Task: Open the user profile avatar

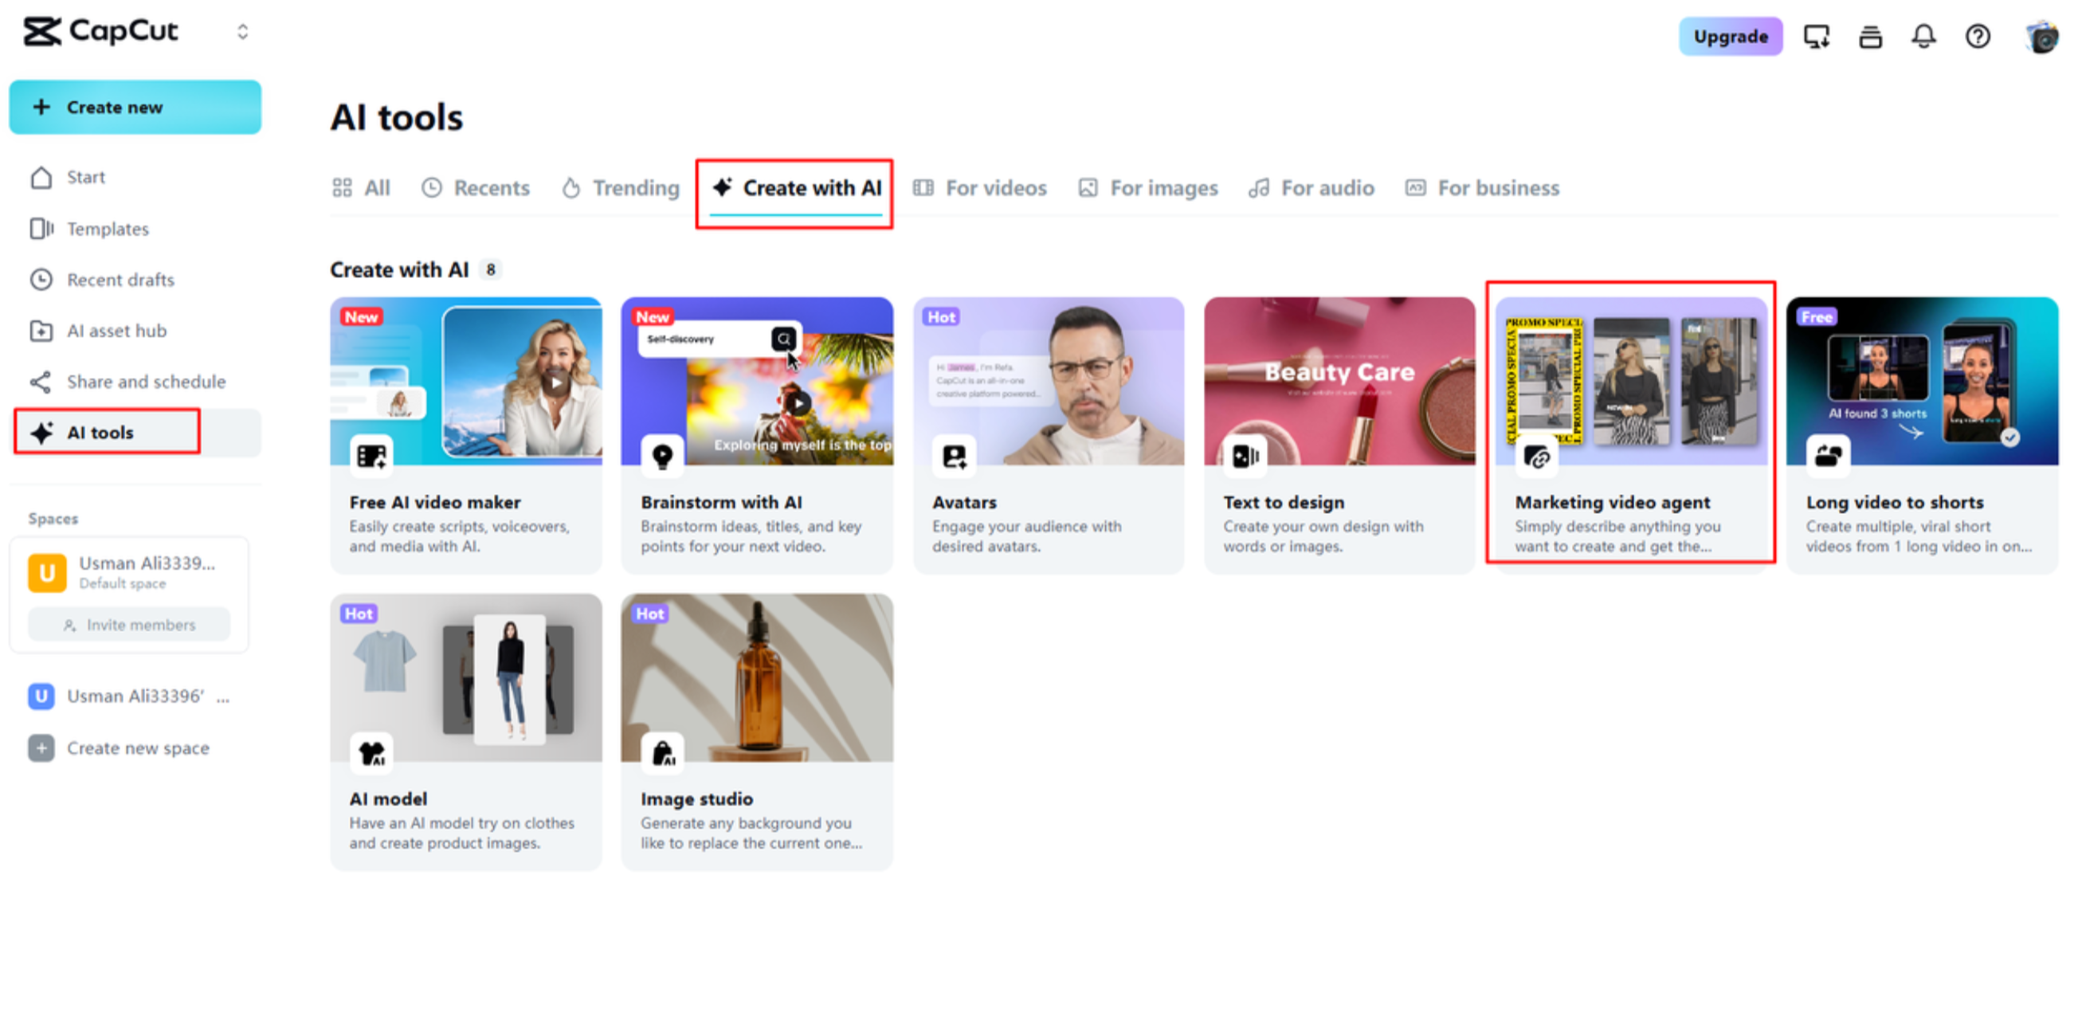Action: (2041, 37)
